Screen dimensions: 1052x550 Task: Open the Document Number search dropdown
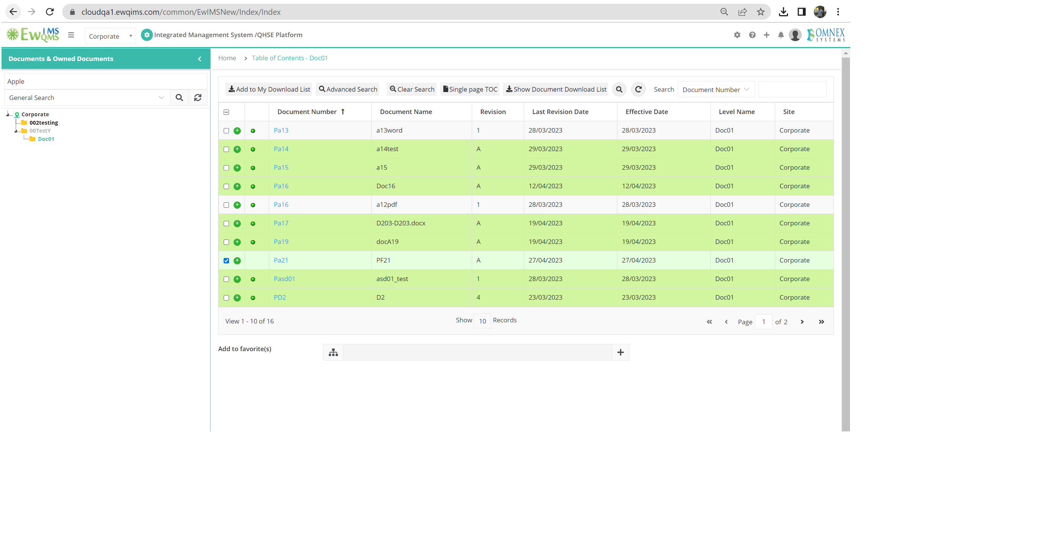pos(716,90)
